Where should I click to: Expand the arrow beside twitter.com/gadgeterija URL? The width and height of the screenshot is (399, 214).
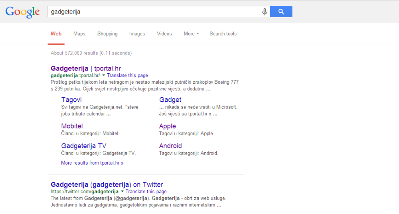pyautogui.click(x=122, y=191)
